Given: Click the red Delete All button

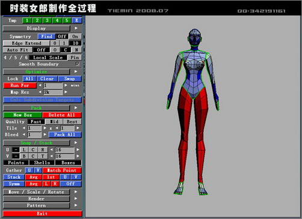Looking at the screenshot, I should (62, 115).
